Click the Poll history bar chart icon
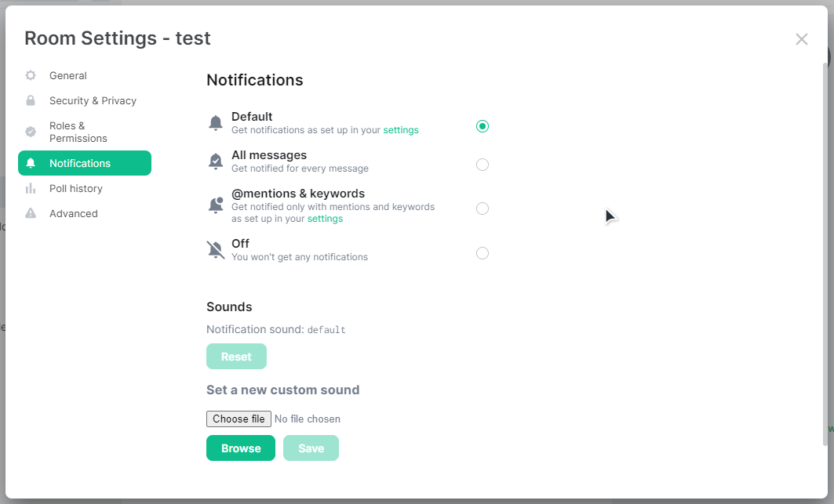The image size is (834, 504). [31, 188]
